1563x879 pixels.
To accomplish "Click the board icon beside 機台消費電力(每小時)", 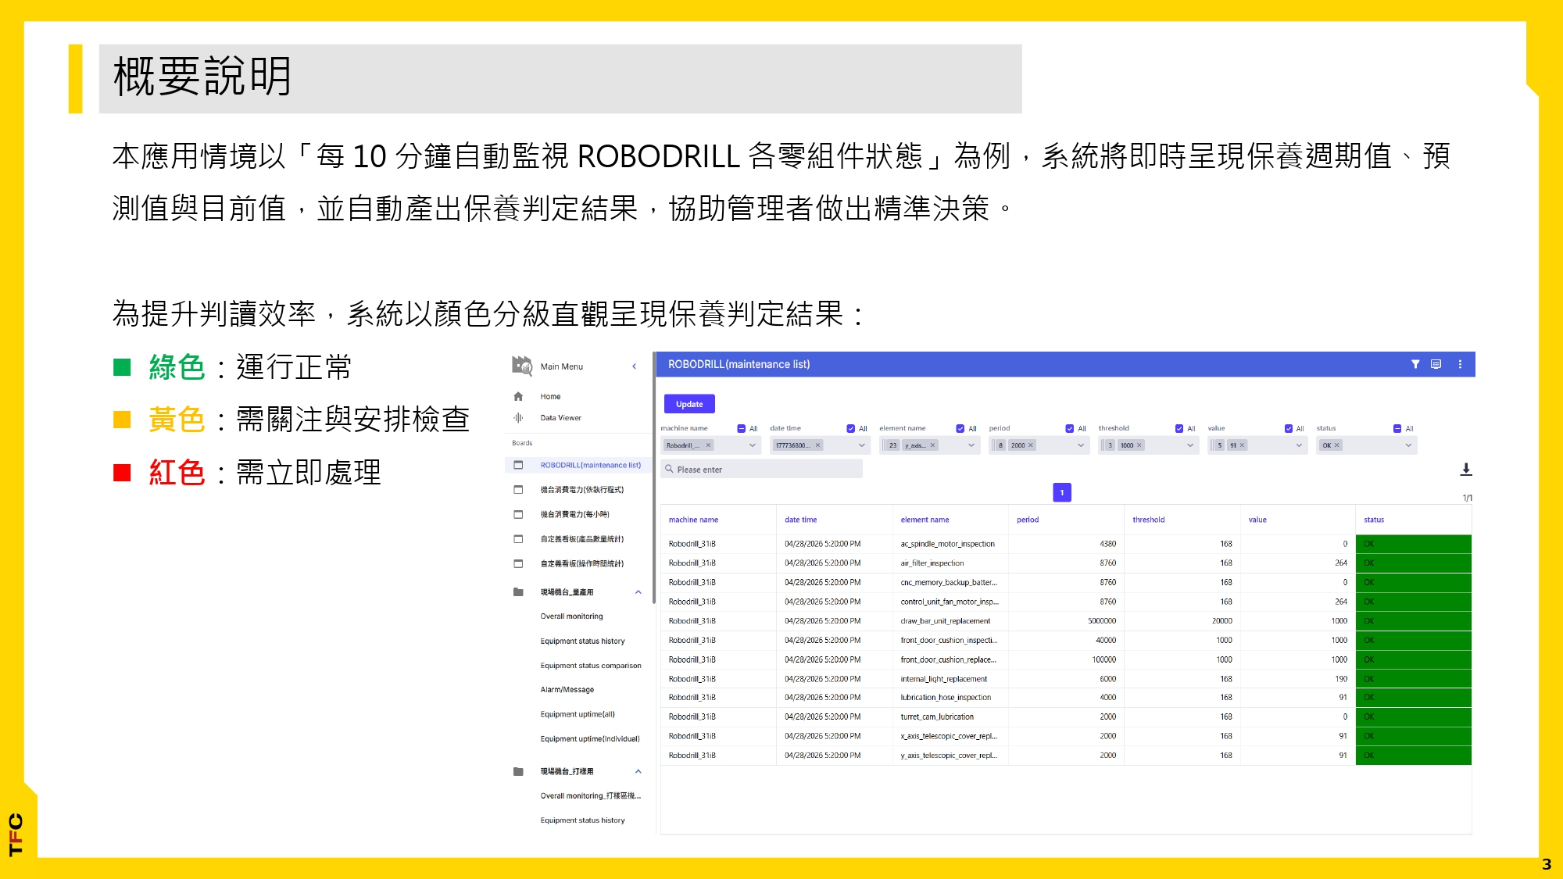I will 518,514.
